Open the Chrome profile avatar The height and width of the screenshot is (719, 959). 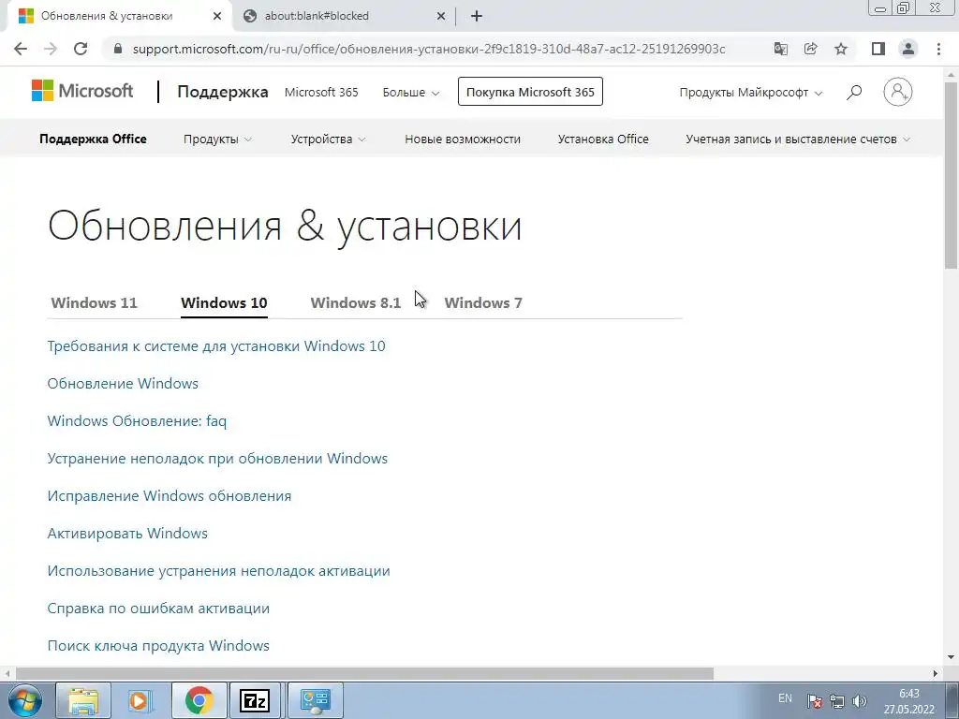[x=908, y=49]
